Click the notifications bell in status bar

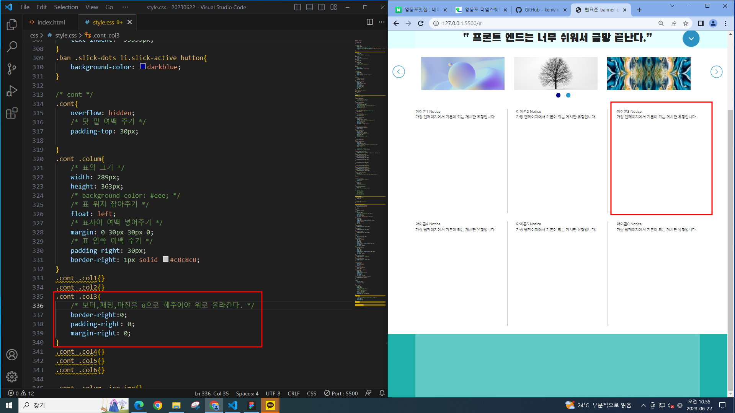tap(382, 393)
